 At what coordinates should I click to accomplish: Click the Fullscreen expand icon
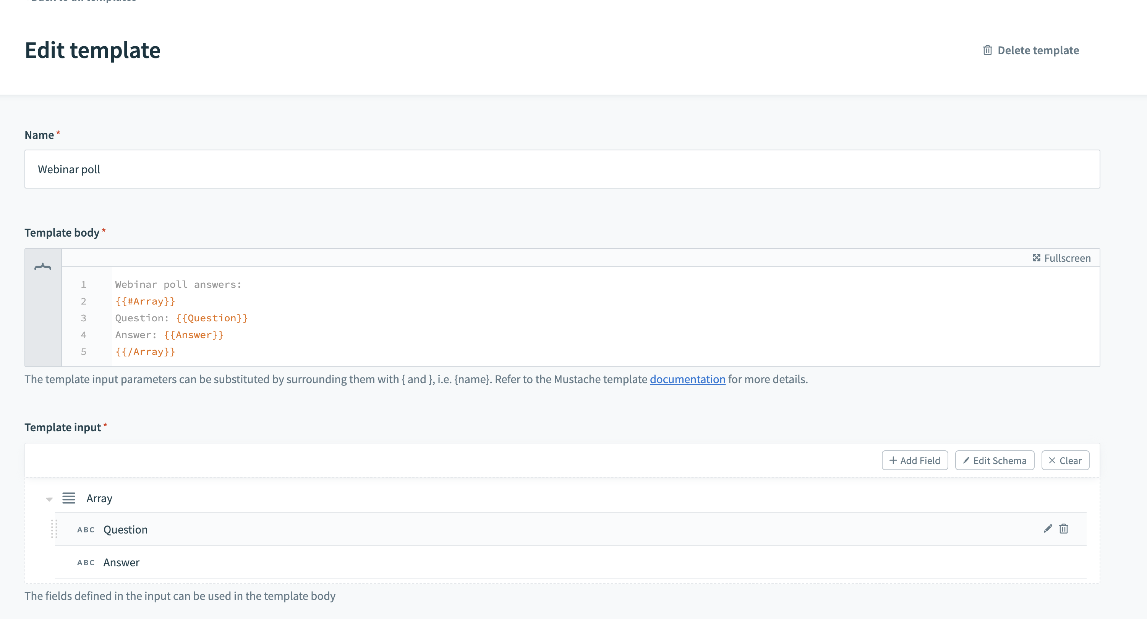[1036, 258]
